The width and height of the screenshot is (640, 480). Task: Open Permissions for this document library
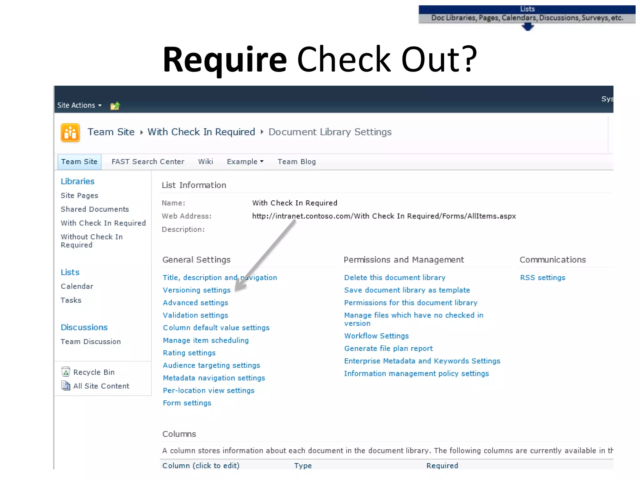click(411, 302)
